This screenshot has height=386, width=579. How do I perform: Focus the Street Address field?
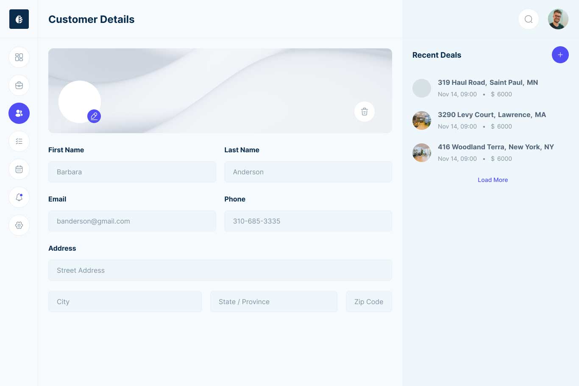point(220,270)
